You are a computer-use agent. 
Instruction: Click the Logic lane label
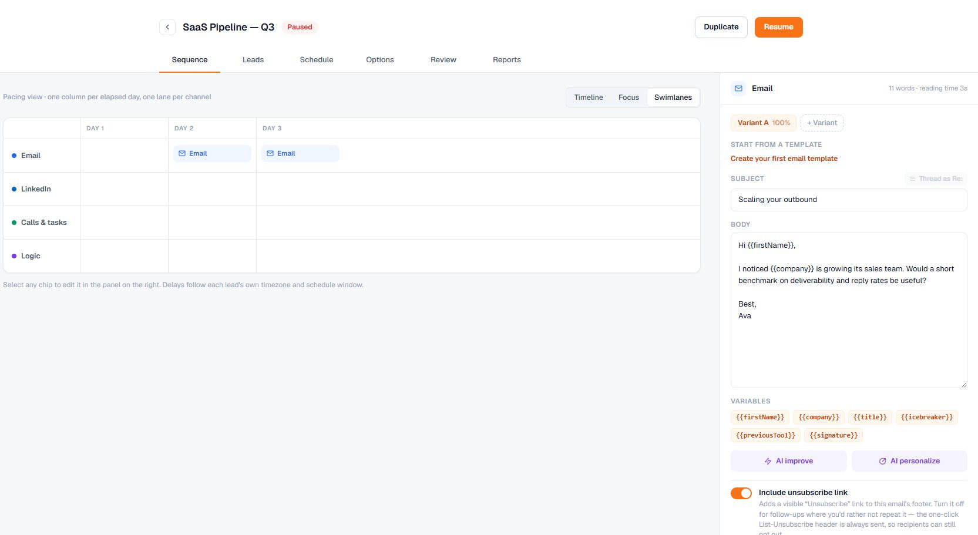point(31,256)
